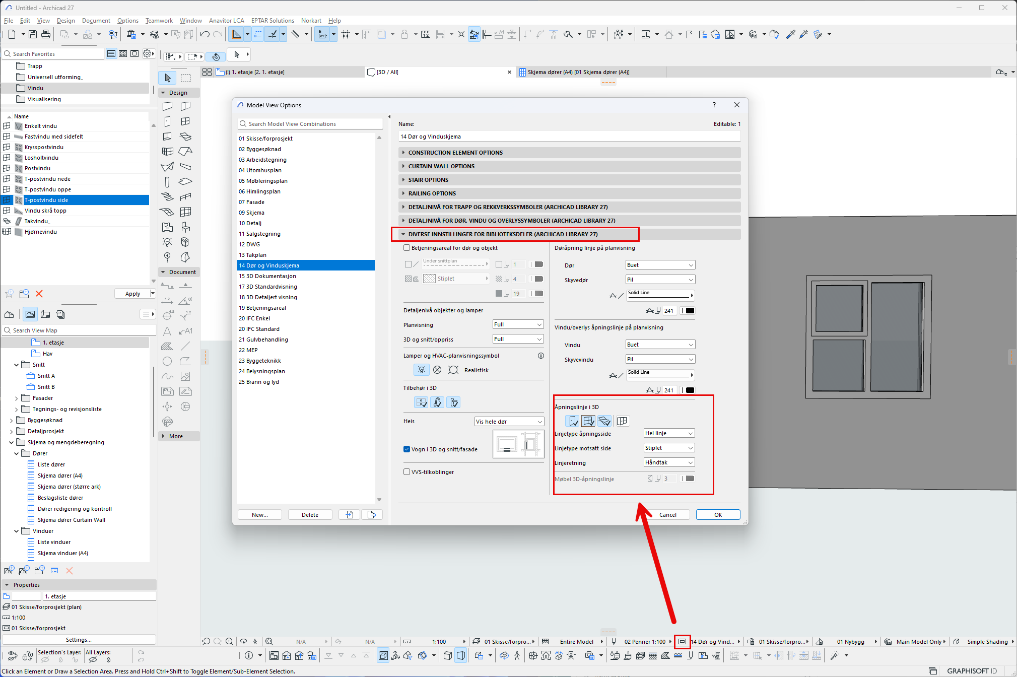Enable Betjeningsareal for dør og objekt checkbox
Viewport: 1017px width, 677px height.
pos(406,248)
